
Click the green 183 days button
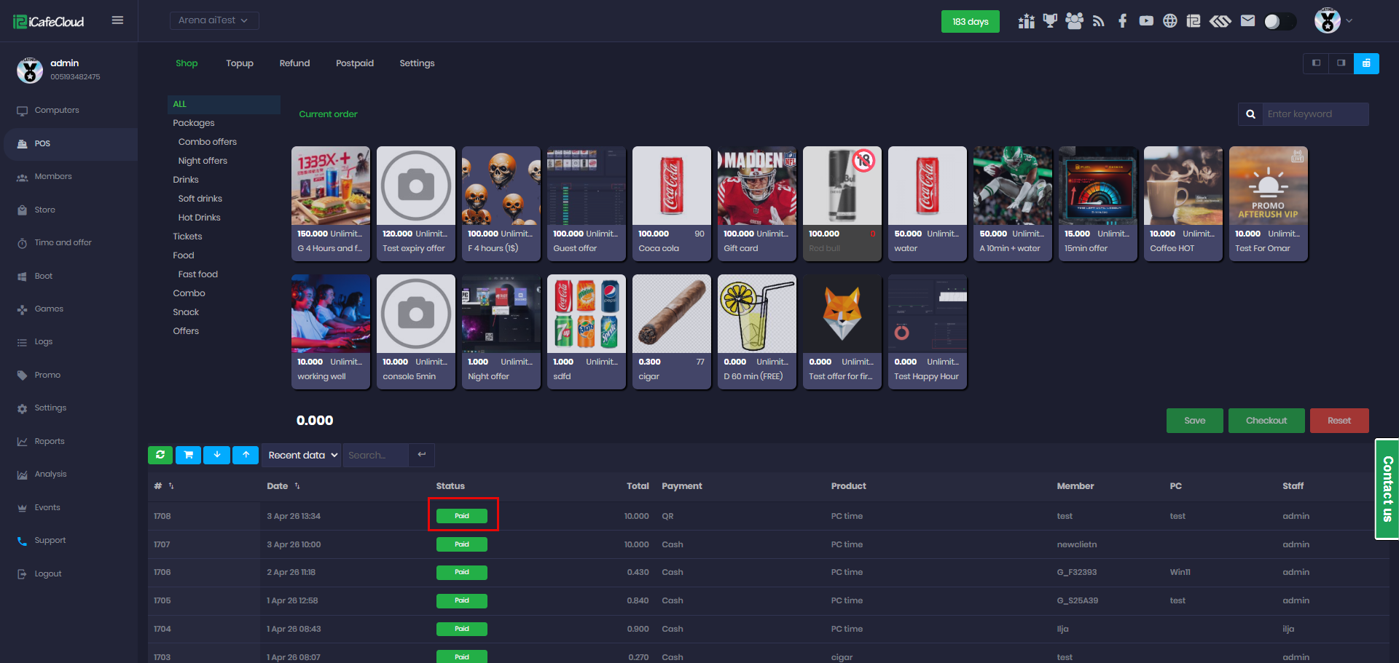point(970,22)
